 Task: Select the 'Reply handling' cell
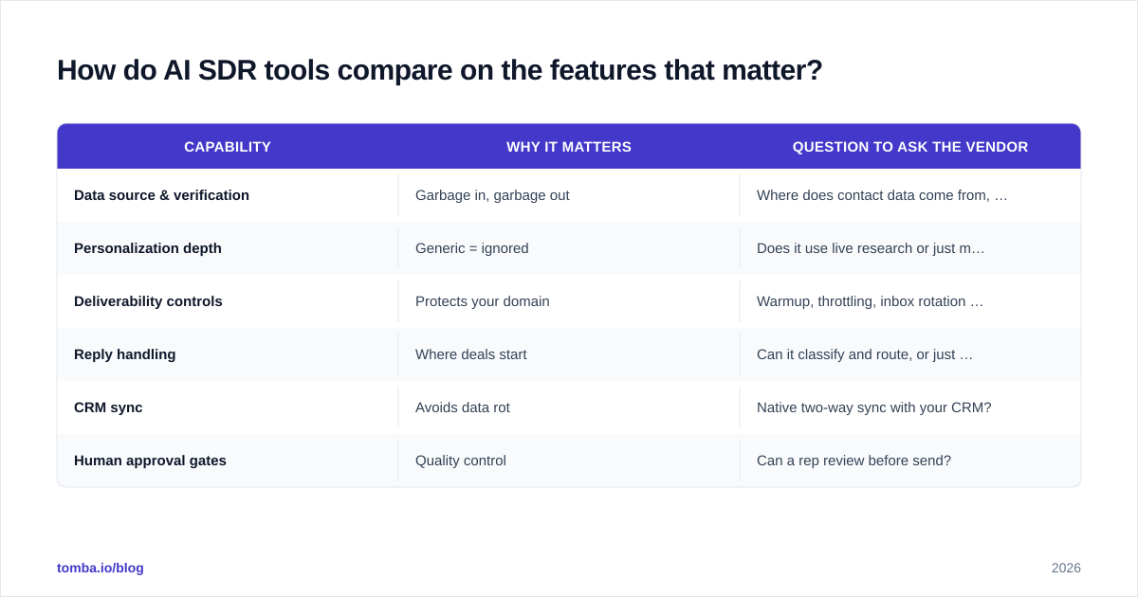pos(228,354)
